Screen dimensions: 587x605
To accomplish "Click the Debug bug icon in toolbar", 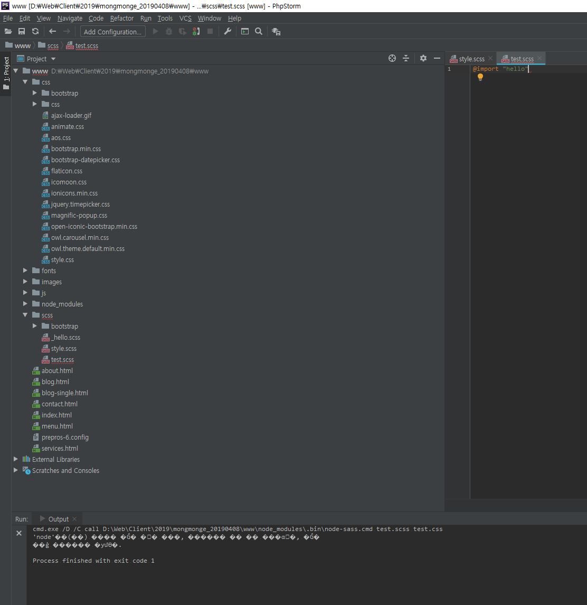I will pyautogui.click(x=169, y=31).
